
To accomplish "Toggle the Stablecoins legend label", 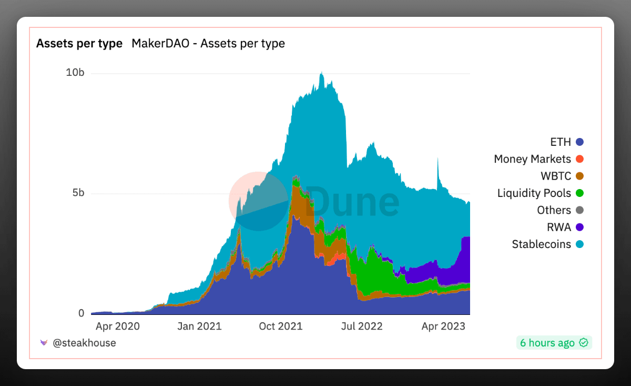I will tap(541, 244).
